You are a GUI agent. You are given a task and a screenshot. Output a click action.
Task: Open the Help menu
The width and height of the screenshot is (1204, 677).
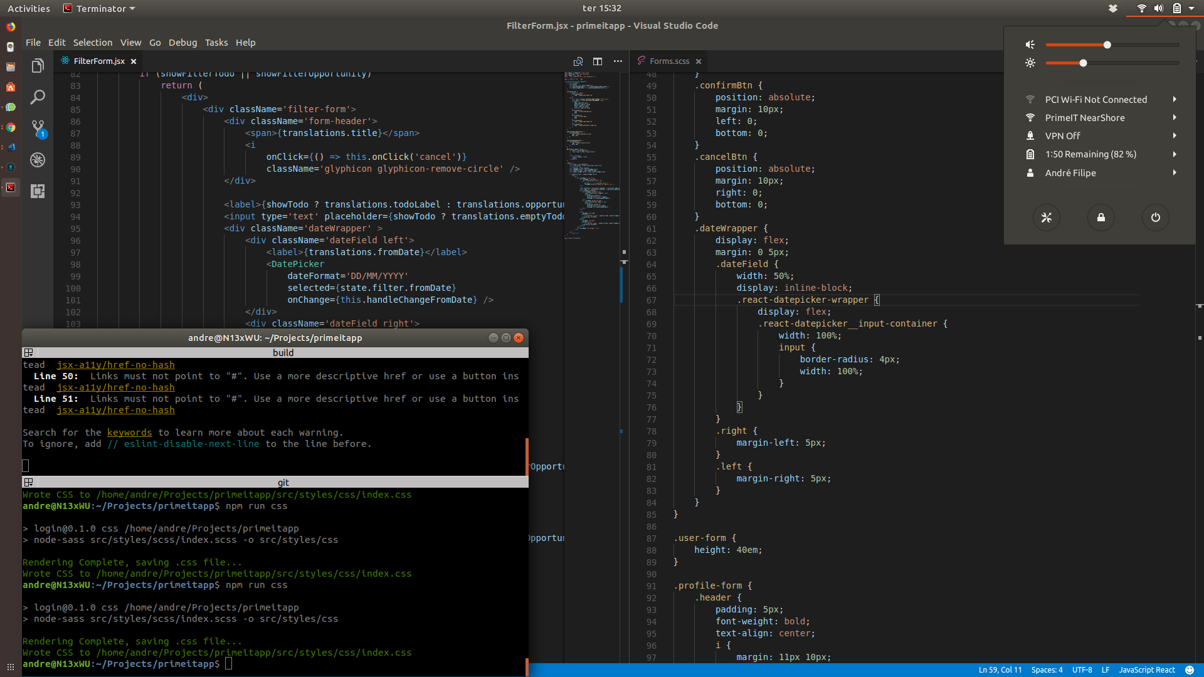click(x=245, y=43)
